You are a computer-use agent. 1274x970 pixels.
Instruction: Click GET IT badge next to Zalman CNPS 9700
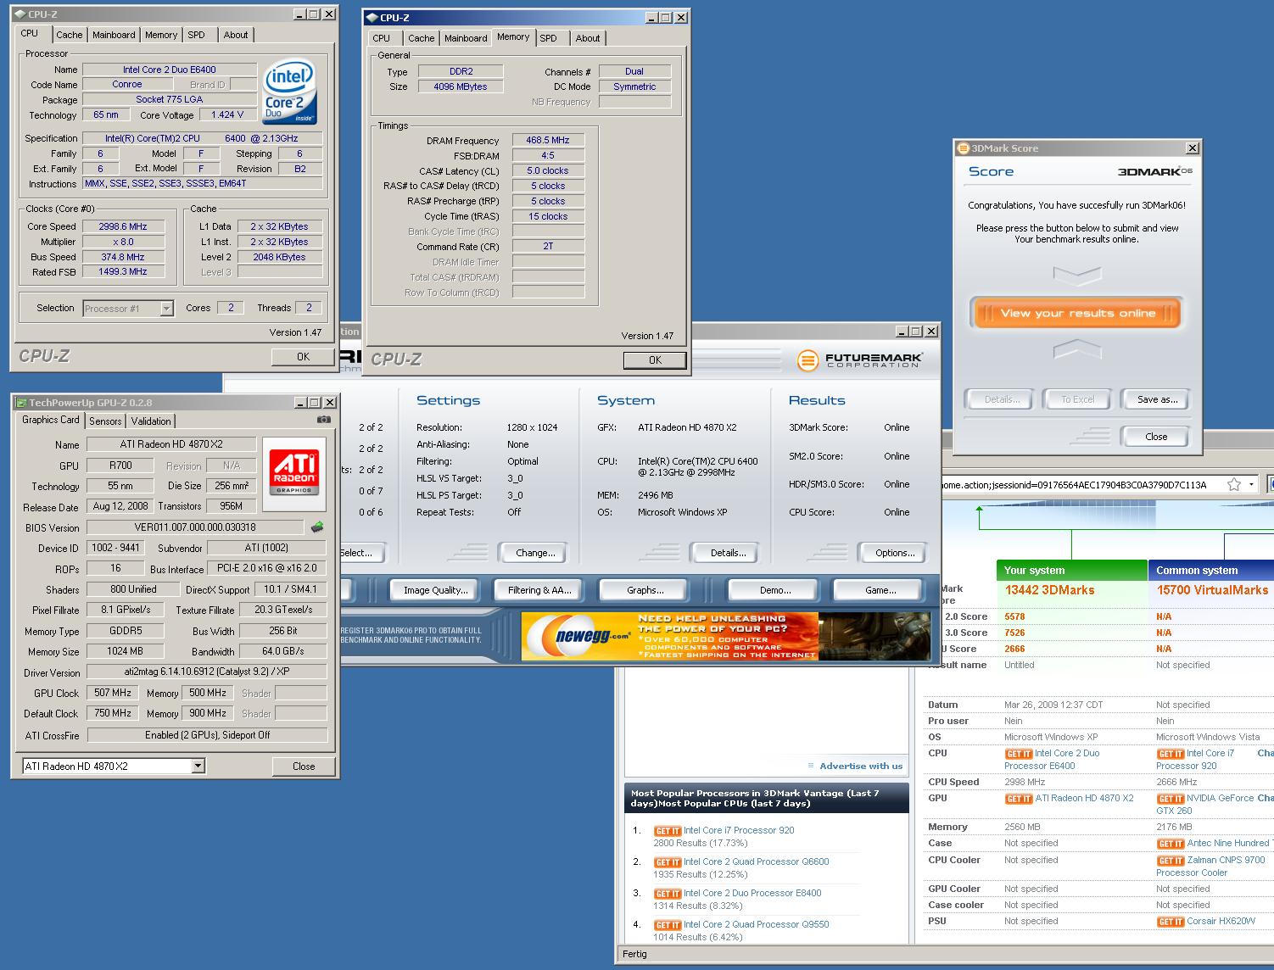1171,861
